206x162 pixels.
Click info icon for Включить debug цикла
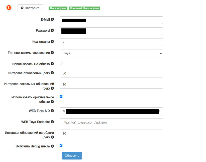pos(52,146)
